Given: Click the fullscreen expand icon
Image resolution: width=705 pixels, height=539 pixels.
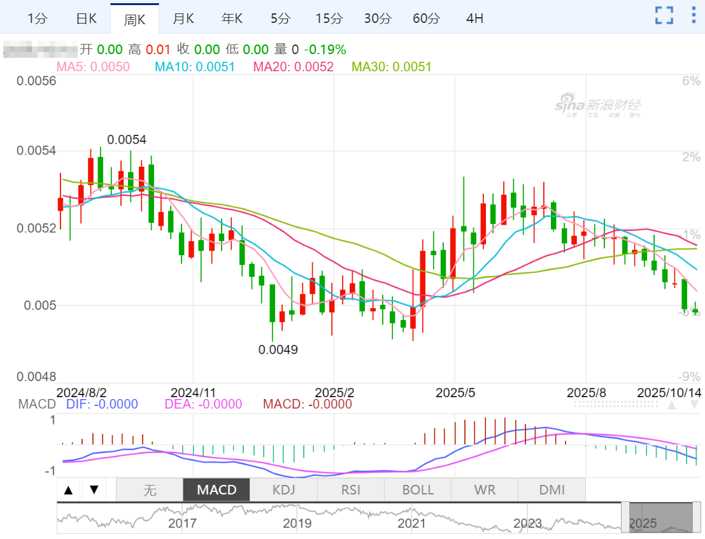Looking at the screenshot, I should click(664, 16).
